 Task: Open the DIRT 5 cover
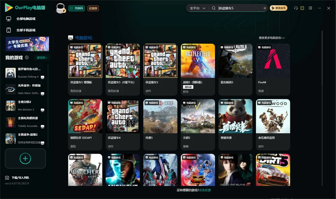(273, 170)
